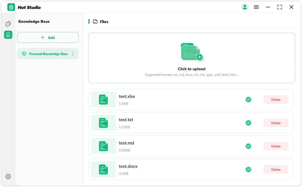This screenshot has width=302, height=187.
Task: Click the Knowledge Base panel title
Action: click(34, 21)
